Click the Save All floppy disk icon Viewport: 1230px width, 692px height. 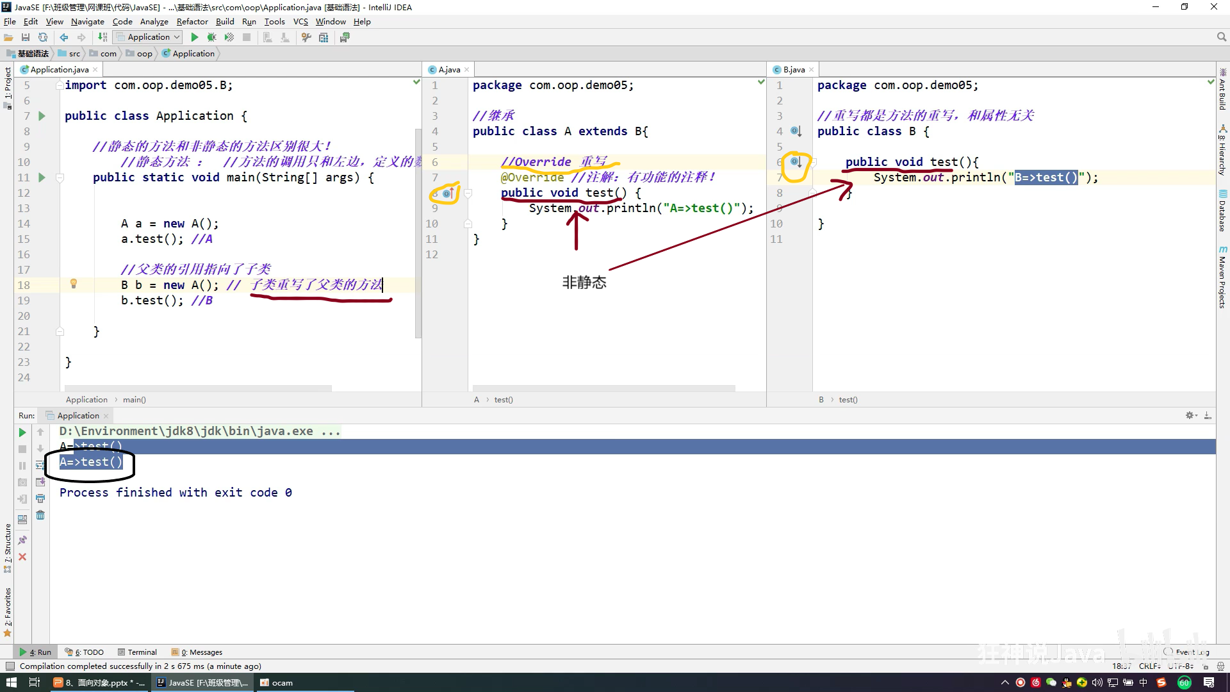pyautogui.click(x=26, y=37)
